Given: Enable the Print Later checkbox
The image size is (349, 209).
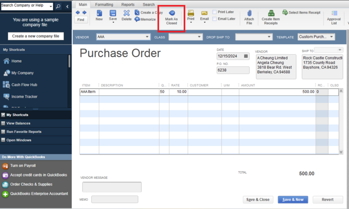Looking at the screenshot, I should tap(215, 12).
